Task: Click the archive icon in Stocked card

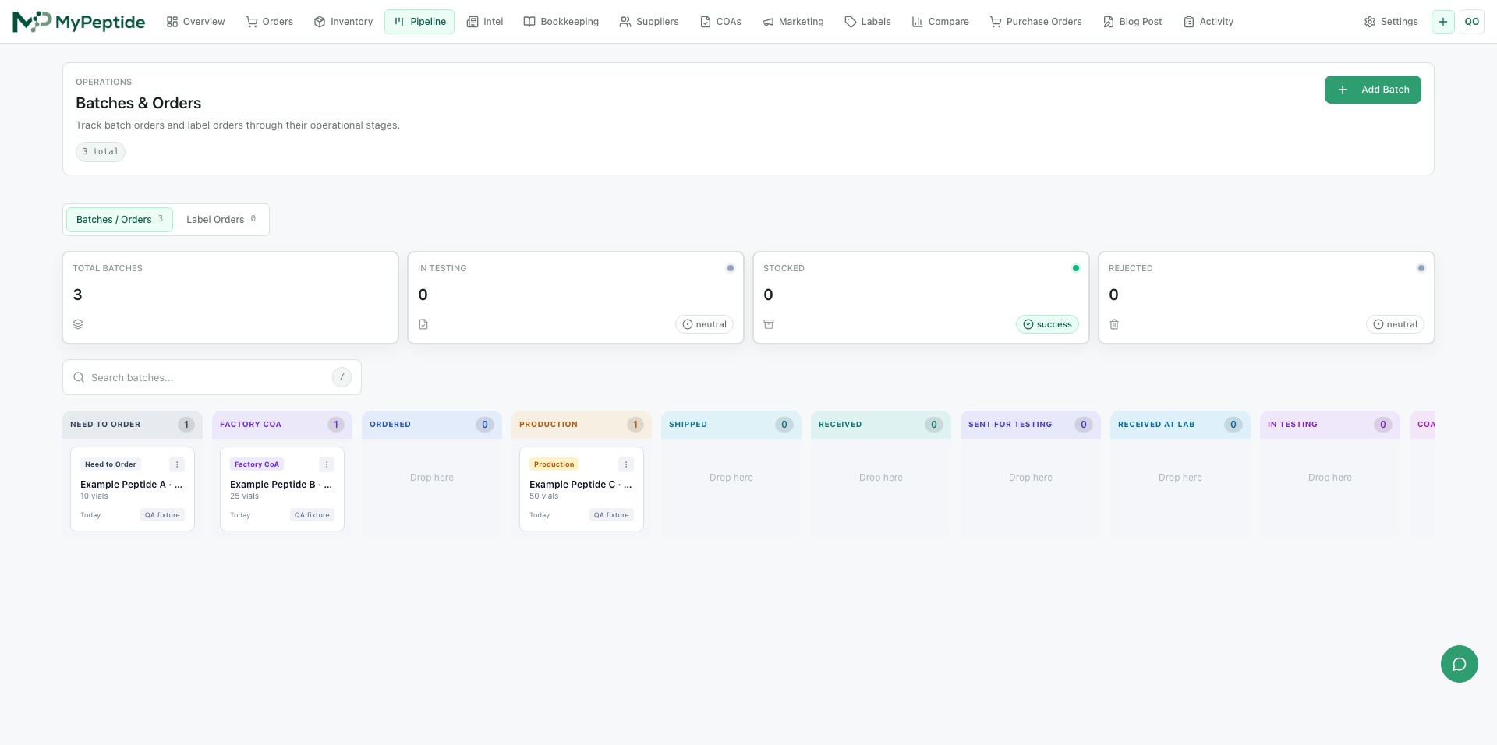Action: click(x=769, y=324)
